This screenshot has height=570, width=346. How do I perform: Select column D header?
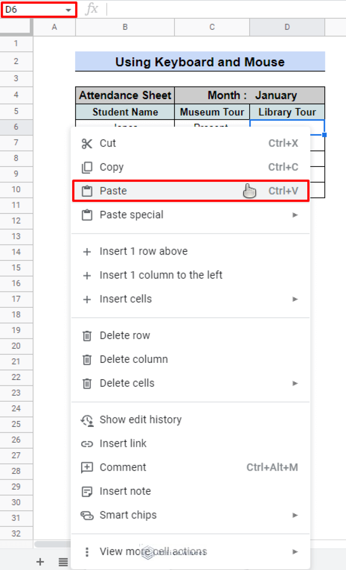pyautogui.click(x=287, y=27)
